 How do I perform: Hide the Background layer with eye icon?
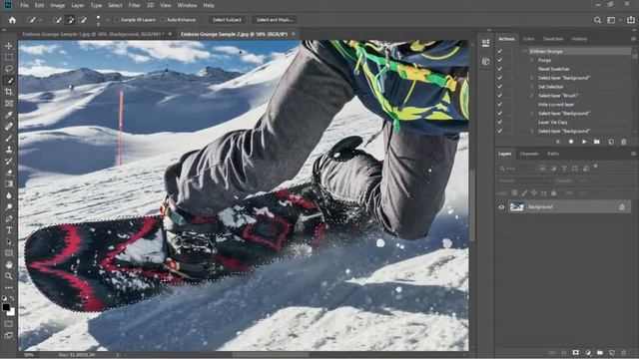(501, 207)
